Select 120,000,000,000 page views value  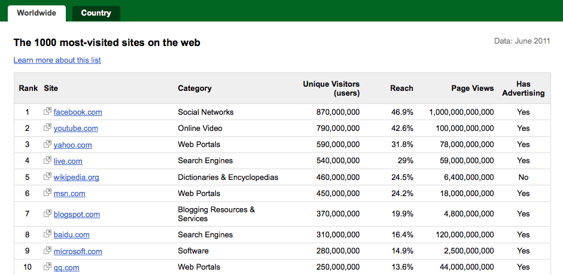point(465,235)
